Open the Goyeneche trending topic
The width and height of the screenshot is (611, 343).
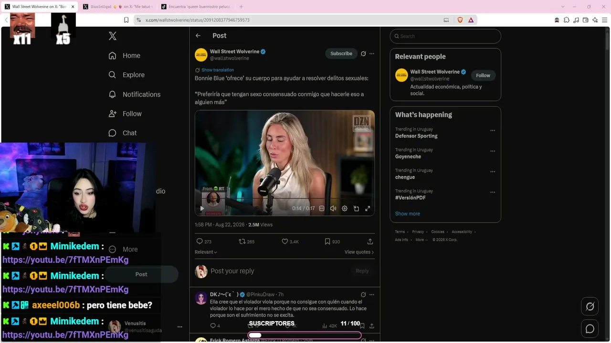click(x=408, y=157)
